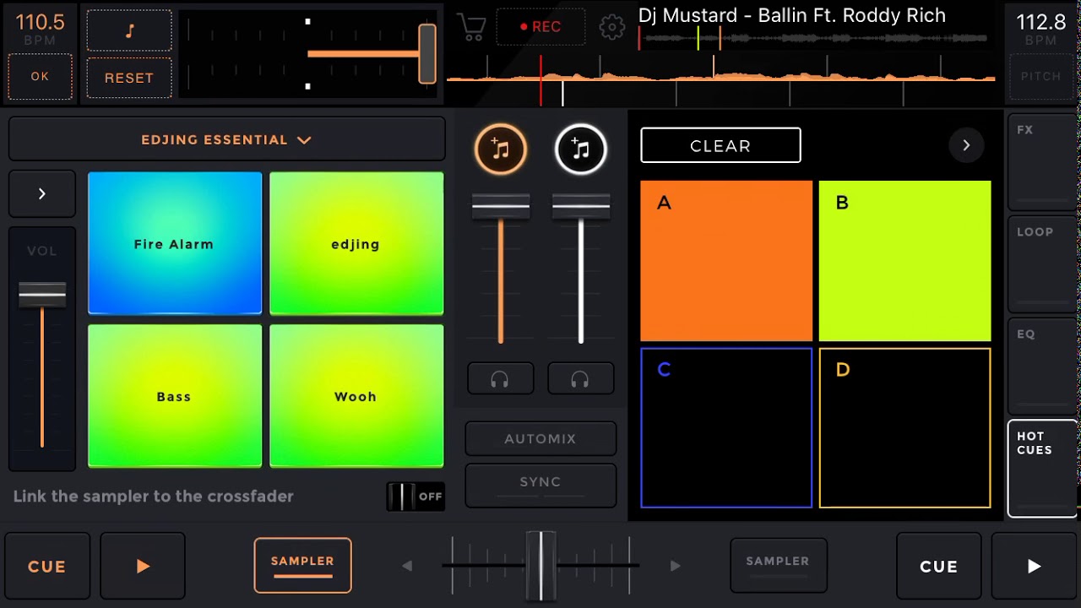Nudge crossfader right with the arrow
The width and height of the screenshot is (1081, 608).
click(x=675, y=566)
